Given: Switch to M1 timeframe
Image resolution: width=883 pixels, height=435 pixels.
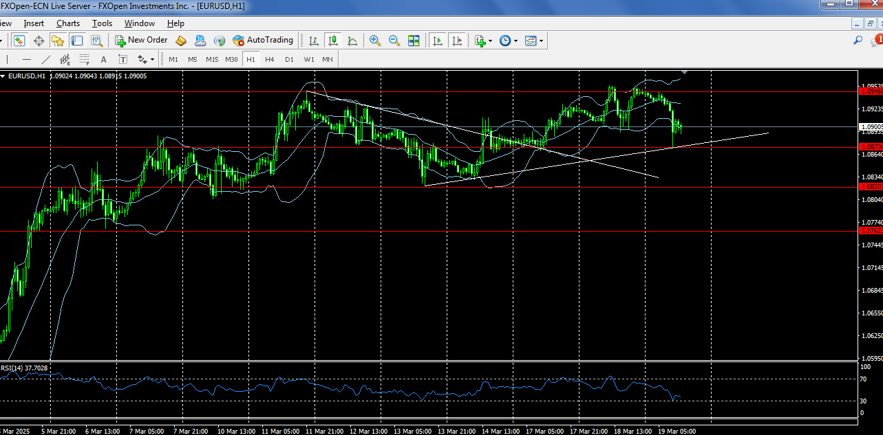Looking at the screenshot, I should 173,59.
